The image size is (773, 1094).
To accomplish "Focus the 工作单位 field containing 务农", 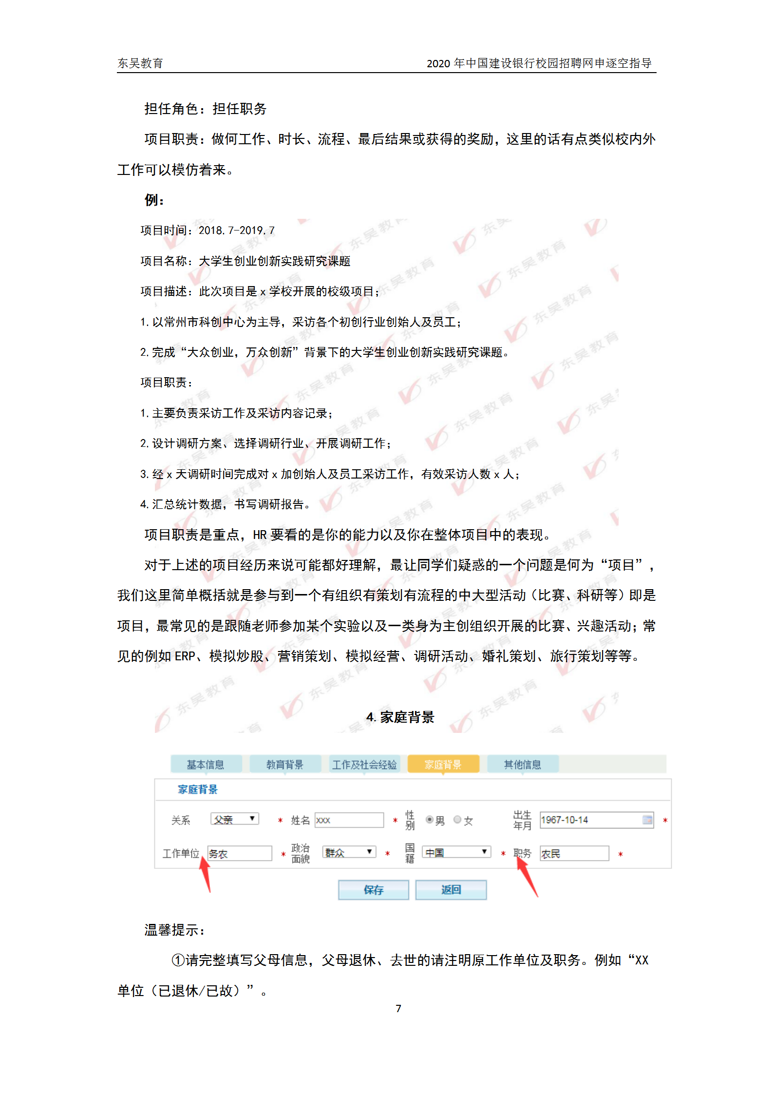I will pyautogui.click(x=239, y=854).
